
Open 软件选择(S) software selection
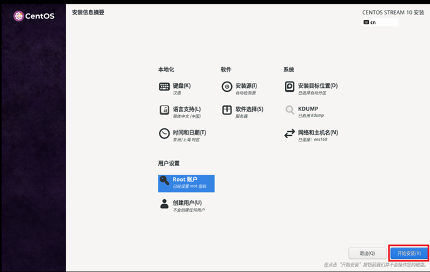250,109
